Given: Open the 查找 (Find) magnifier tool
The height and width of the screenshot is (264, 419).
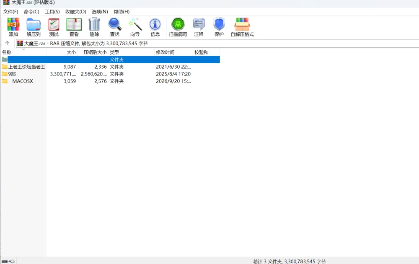Looking at the screenshot, I should (x=115, y=24).
